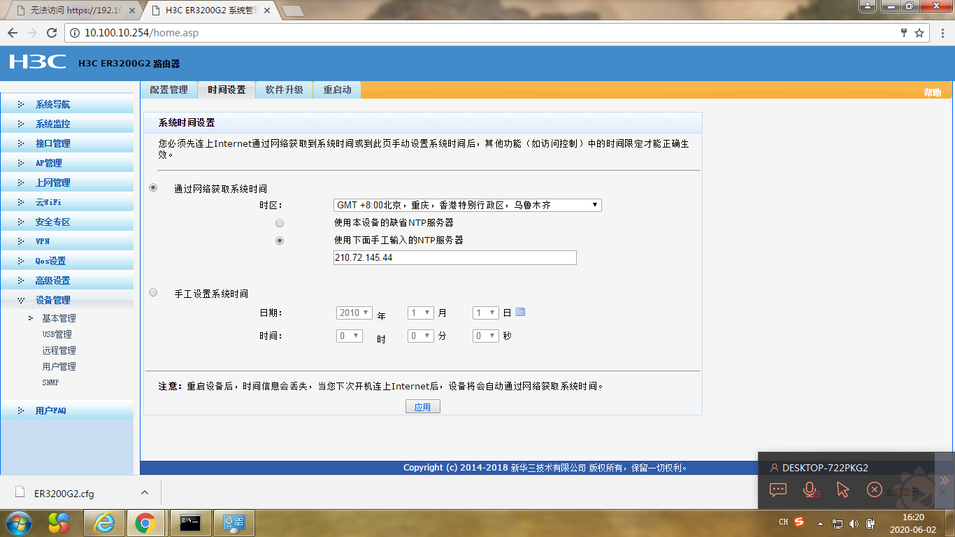Close the 无法访问 browser tab
The width and height of the screenshot is (955, 537).
click(x=134, y=10)
